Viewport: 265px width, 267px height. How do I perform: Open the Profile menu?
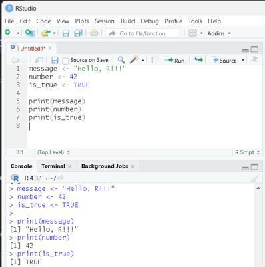pos(173,21)
